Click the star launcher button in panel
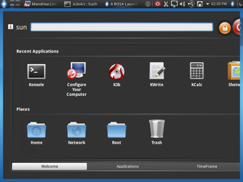243x182 pixels. pyautogui.click(x=4, y=4)
